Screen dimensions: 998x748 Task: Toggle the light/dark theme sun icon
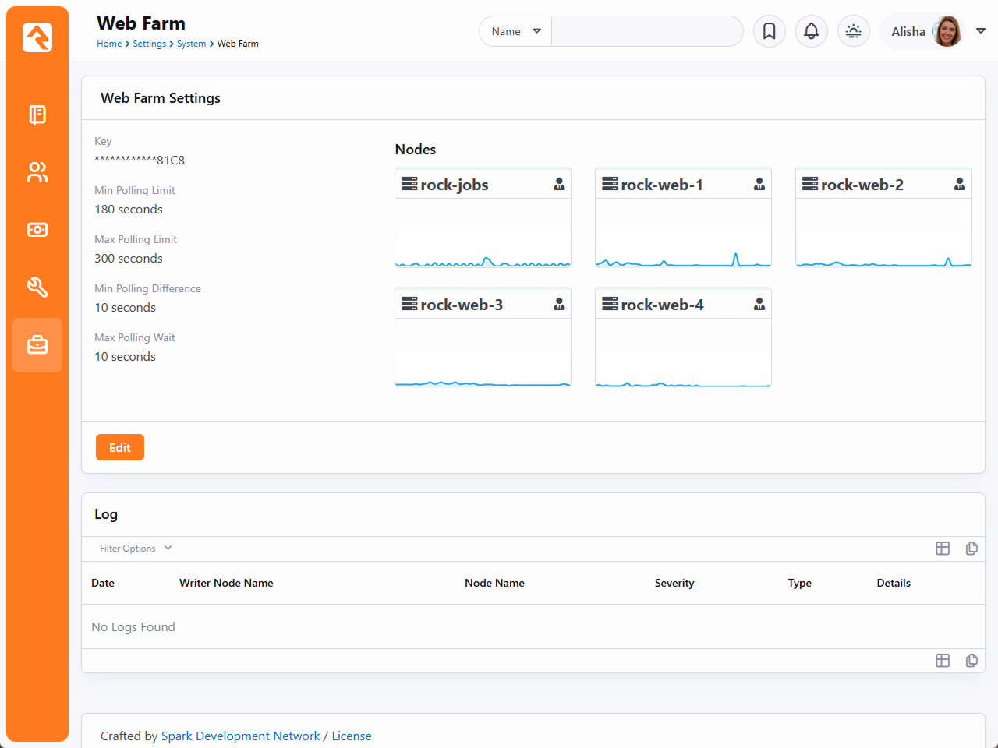[x=853, y=31]
